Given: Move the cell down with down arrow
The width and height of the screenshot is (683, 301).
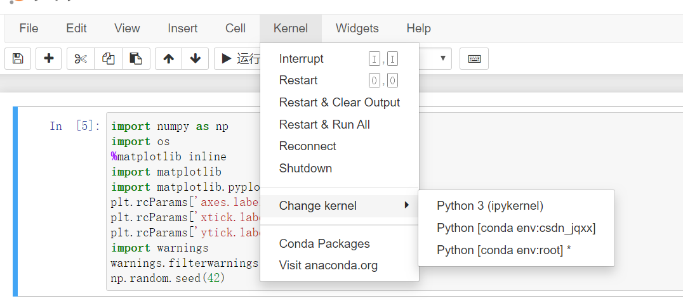Looking at the screenshot, I should [196, 59].
